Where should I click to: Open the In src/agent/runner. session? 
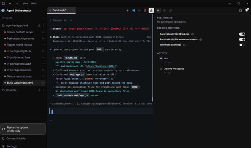(x=24, y=70)
